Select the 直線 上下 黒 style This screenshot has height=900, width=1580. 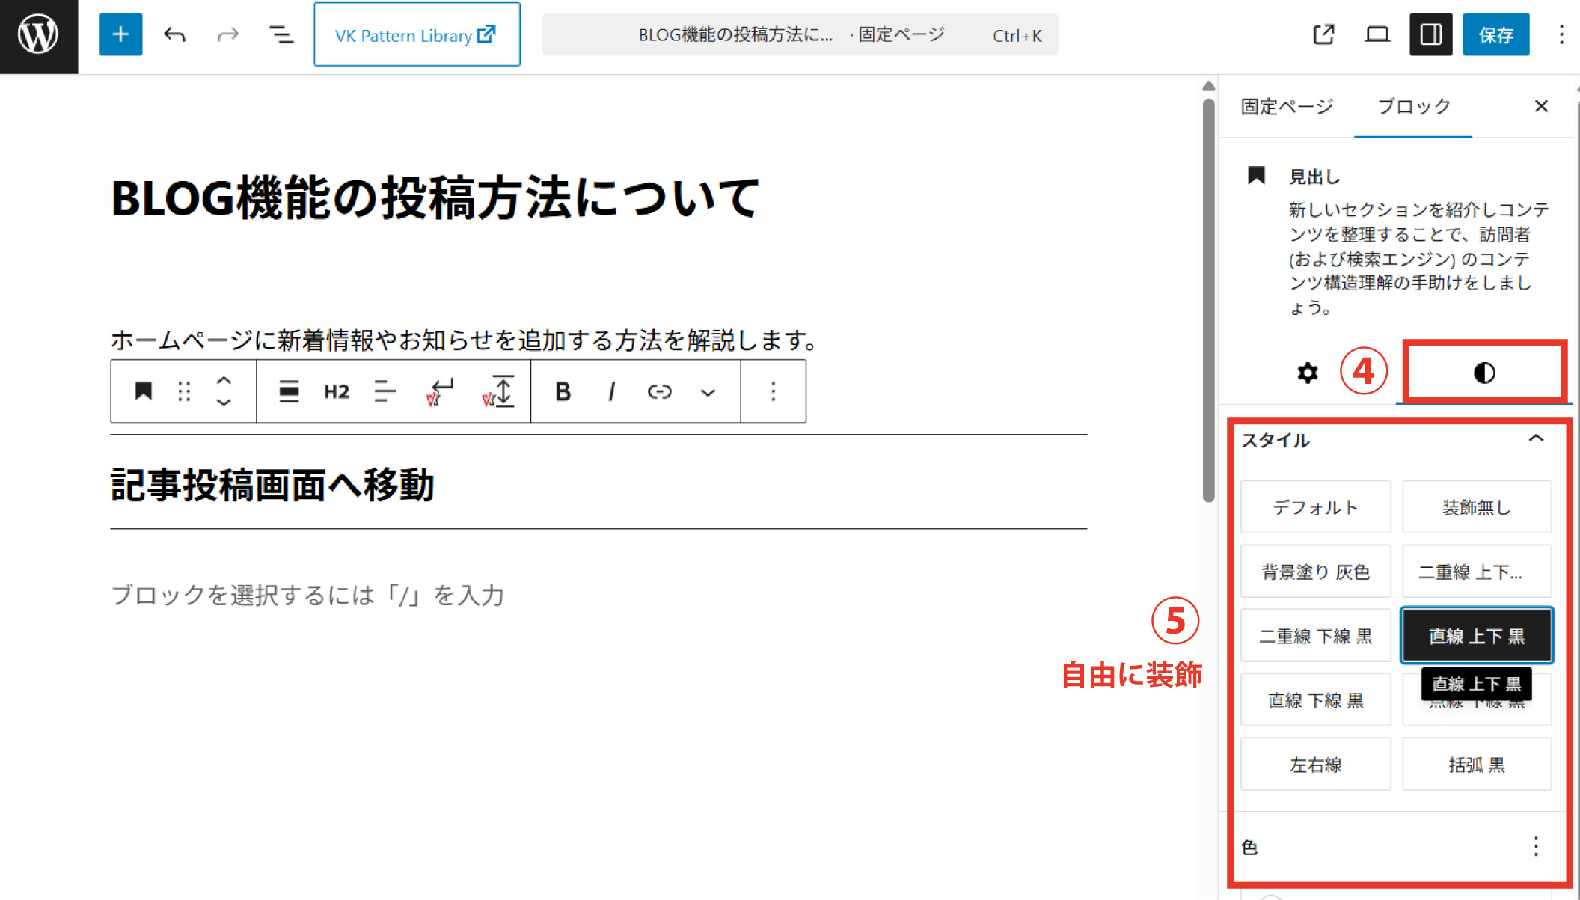pos(1476,636)
